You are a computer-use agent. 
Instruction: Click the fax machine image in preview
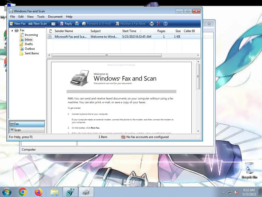80,78
